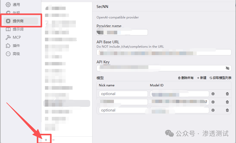Click the 高级 advanced ellipsis icon
This screenshot has height=143, width=236.
8,54
